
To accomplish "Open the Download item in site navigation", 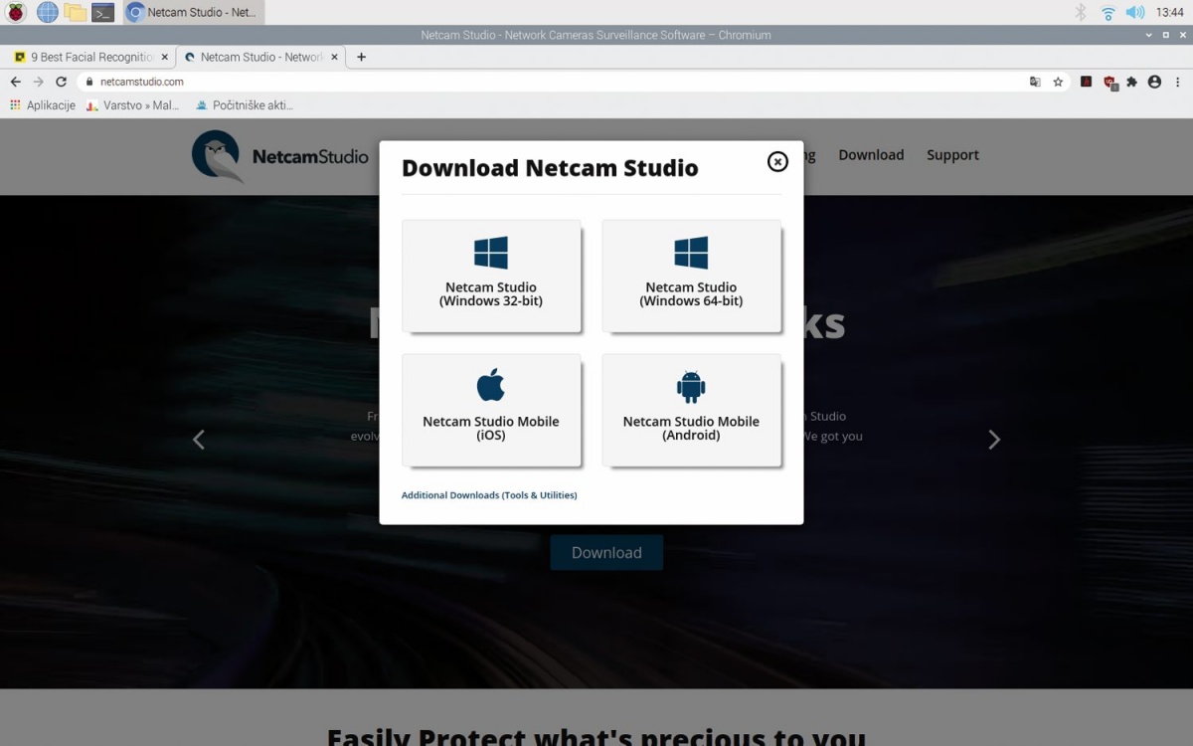I will tap(871, 155).
